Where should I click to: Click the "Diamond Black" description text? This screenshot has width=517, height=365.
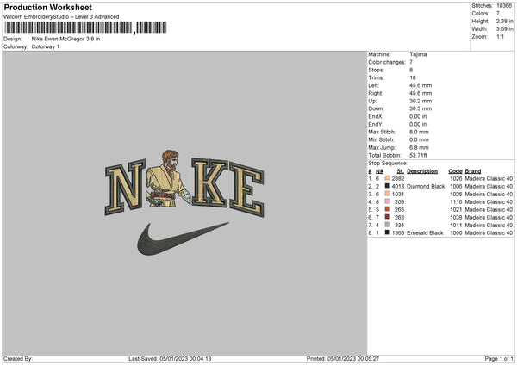coord(426,187)
